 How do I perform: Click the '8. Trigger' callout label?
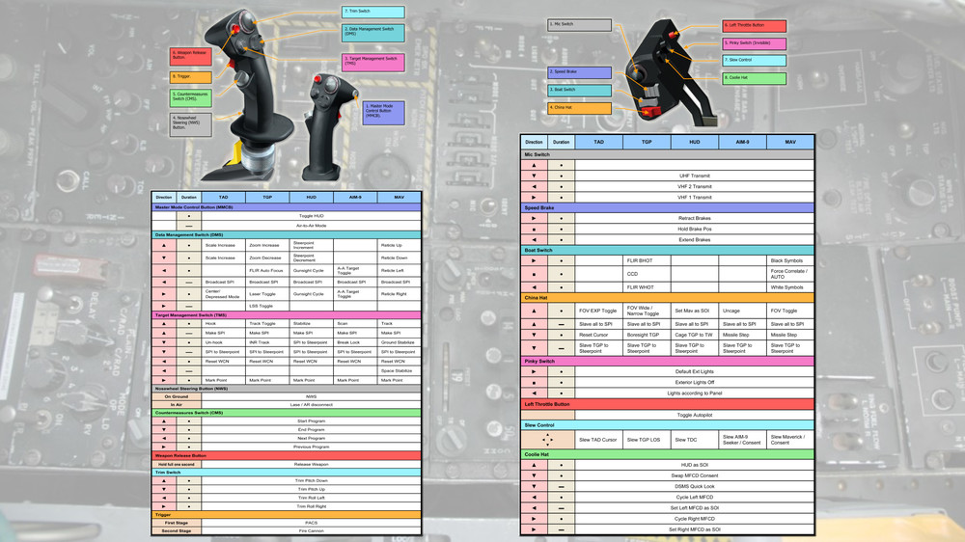[x=191, y=77]
